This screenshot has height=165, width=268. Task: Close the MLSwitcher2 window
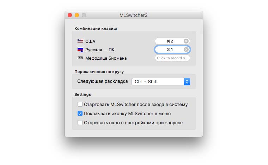coord(70,15)
